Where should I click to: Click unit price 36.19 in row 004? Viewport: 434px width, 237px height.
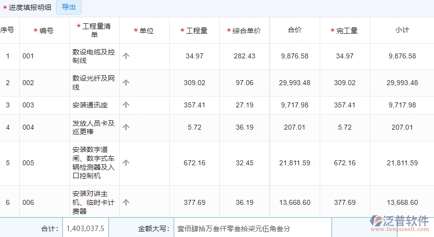pyautogui.click(x=244, y=127)
